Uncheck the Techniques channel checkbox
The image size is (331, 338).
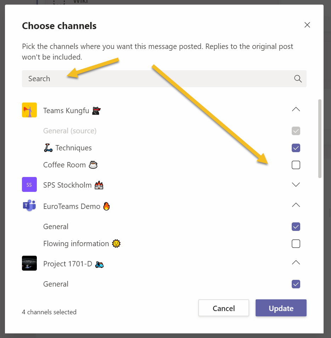tap(296, 148)
